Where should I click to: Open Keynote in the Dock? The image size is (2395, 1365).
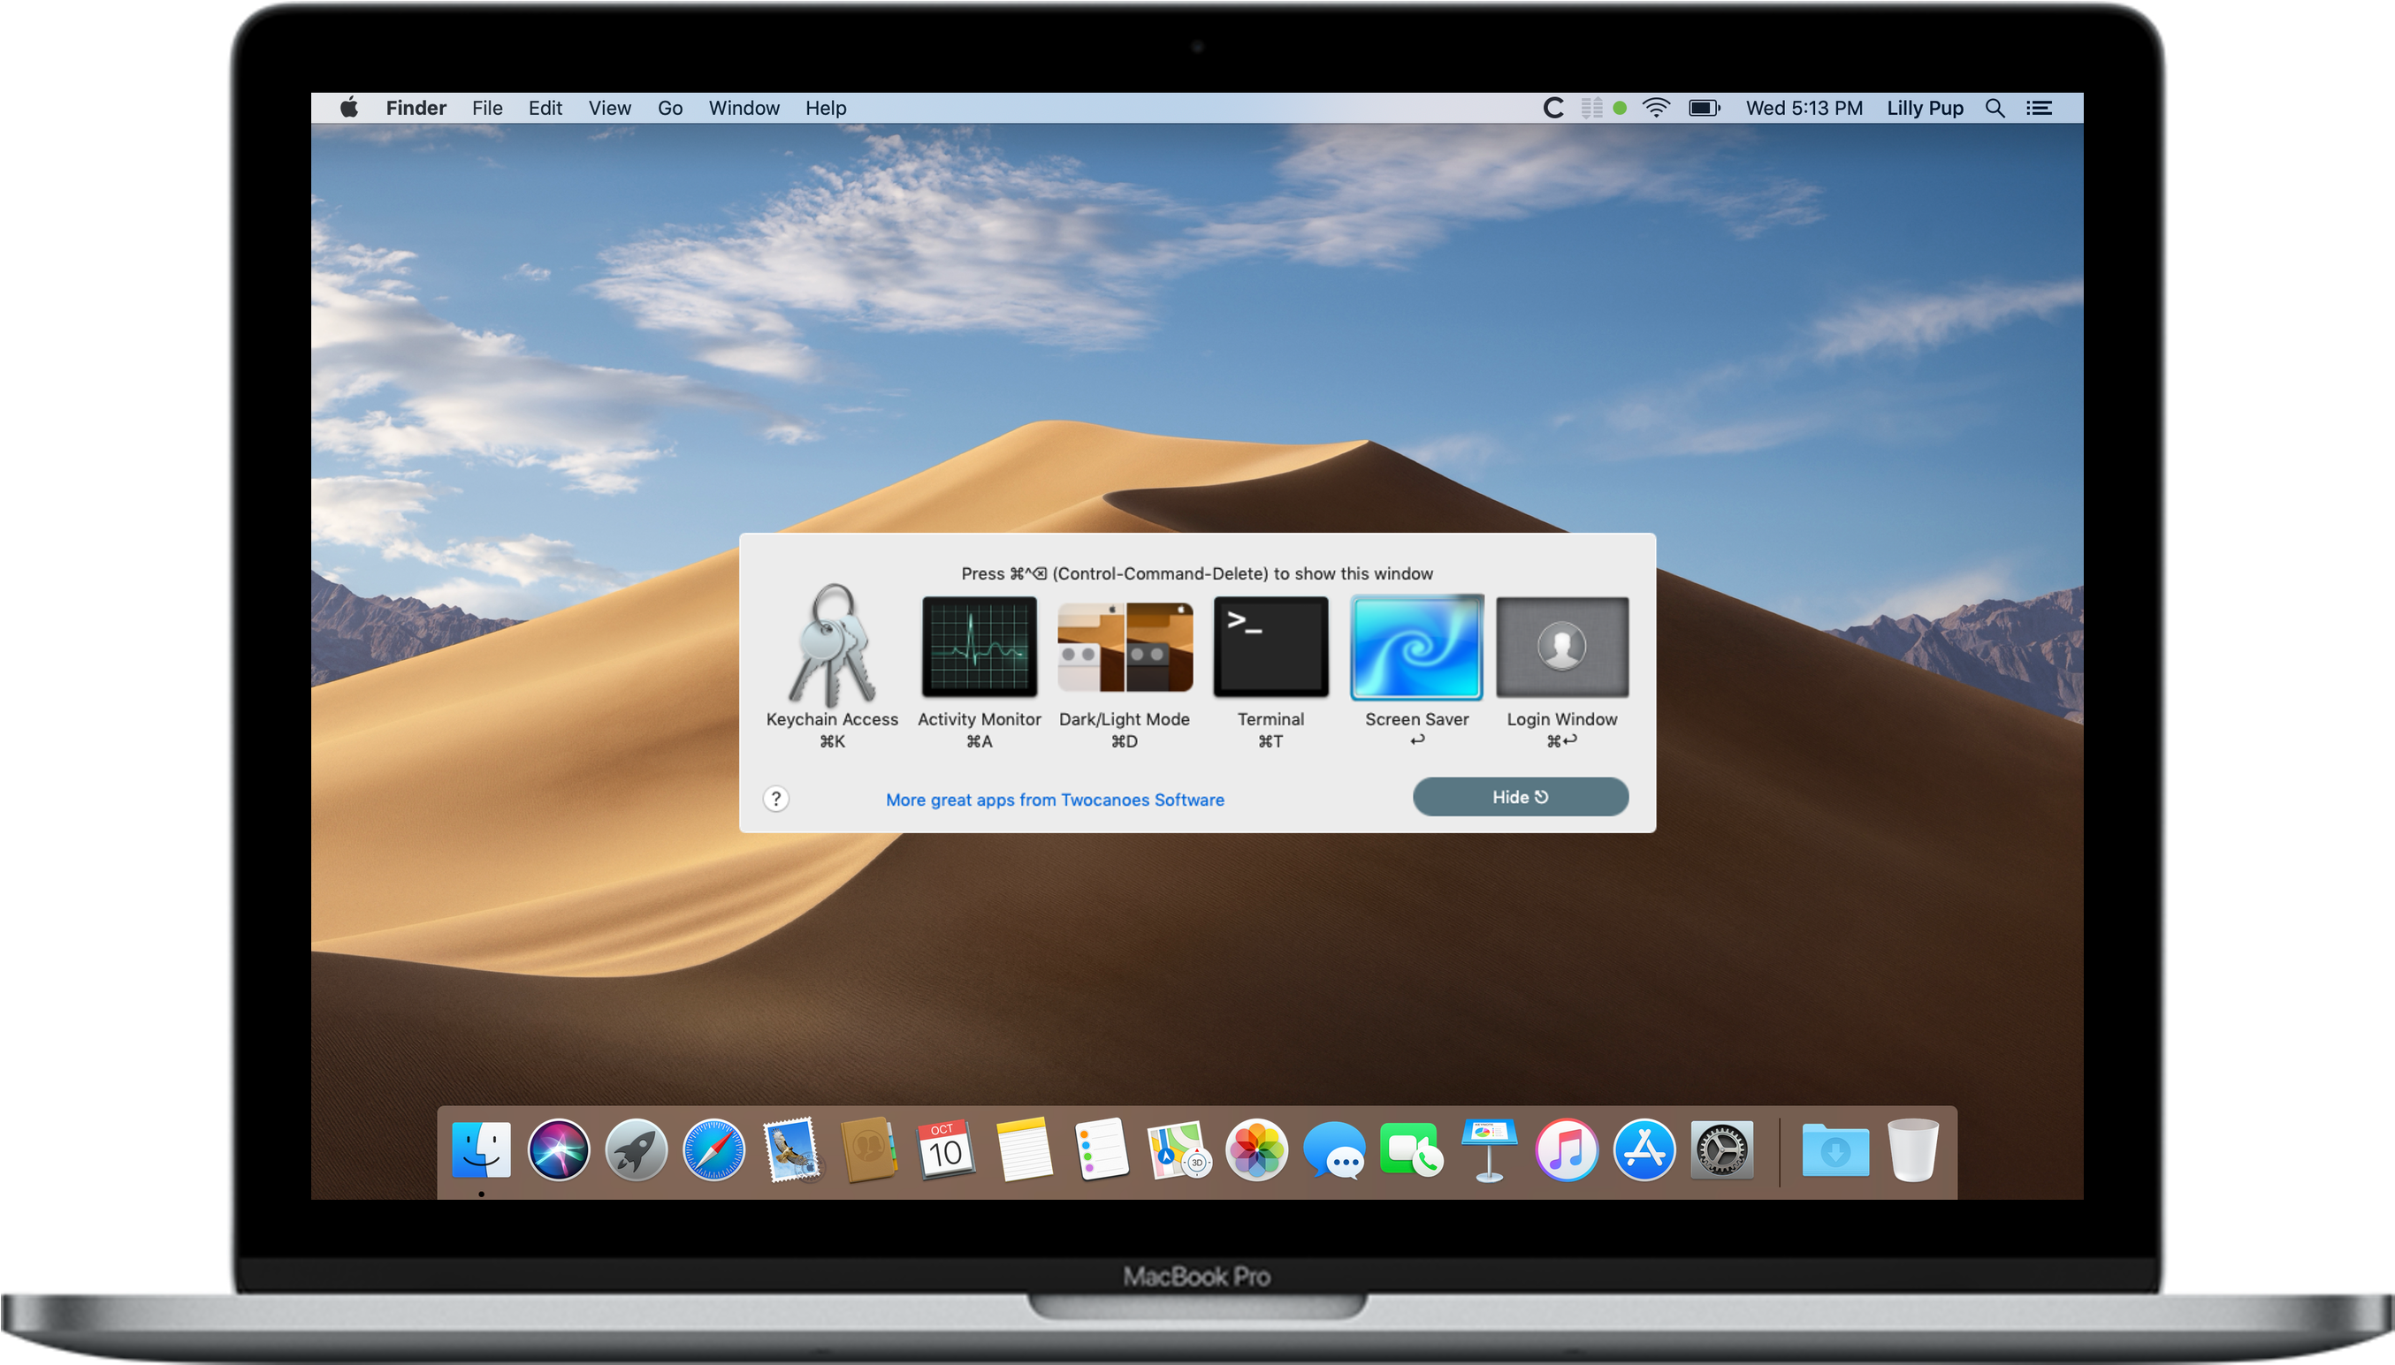click(1489, 1149)
